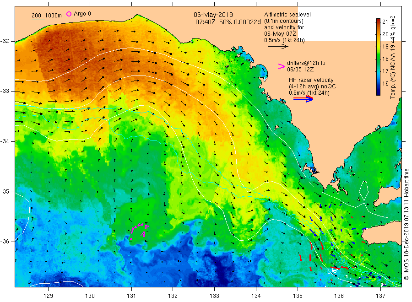Click the 132 longitude axis label
This screenshot has height=302, width=412.
tap(173, 296)
